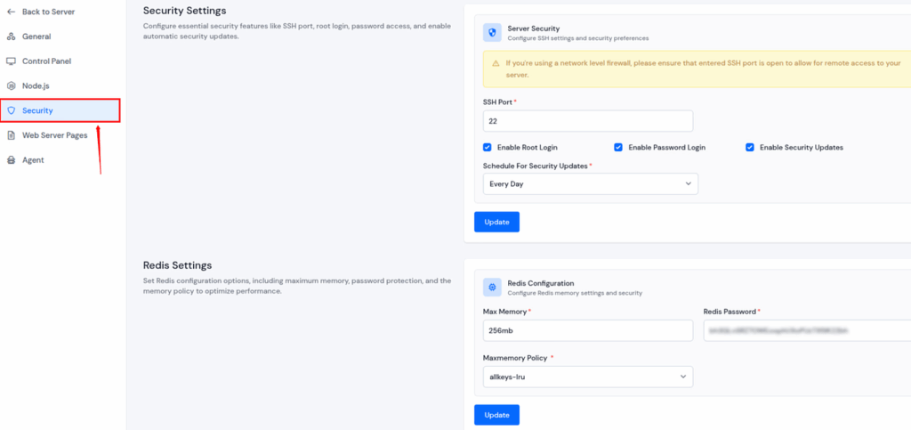This screenshot has height=430, width=911.
Task: Click the Control Panel monitor icon
Action: click(11, 61)
